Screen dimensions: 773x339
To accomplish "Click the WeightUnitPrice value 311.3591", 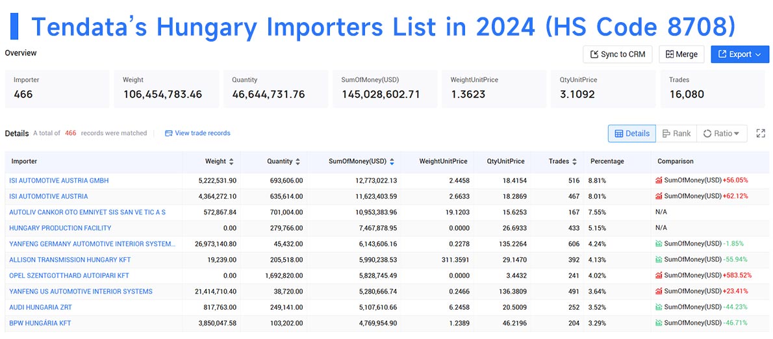I will pos(456,260).
